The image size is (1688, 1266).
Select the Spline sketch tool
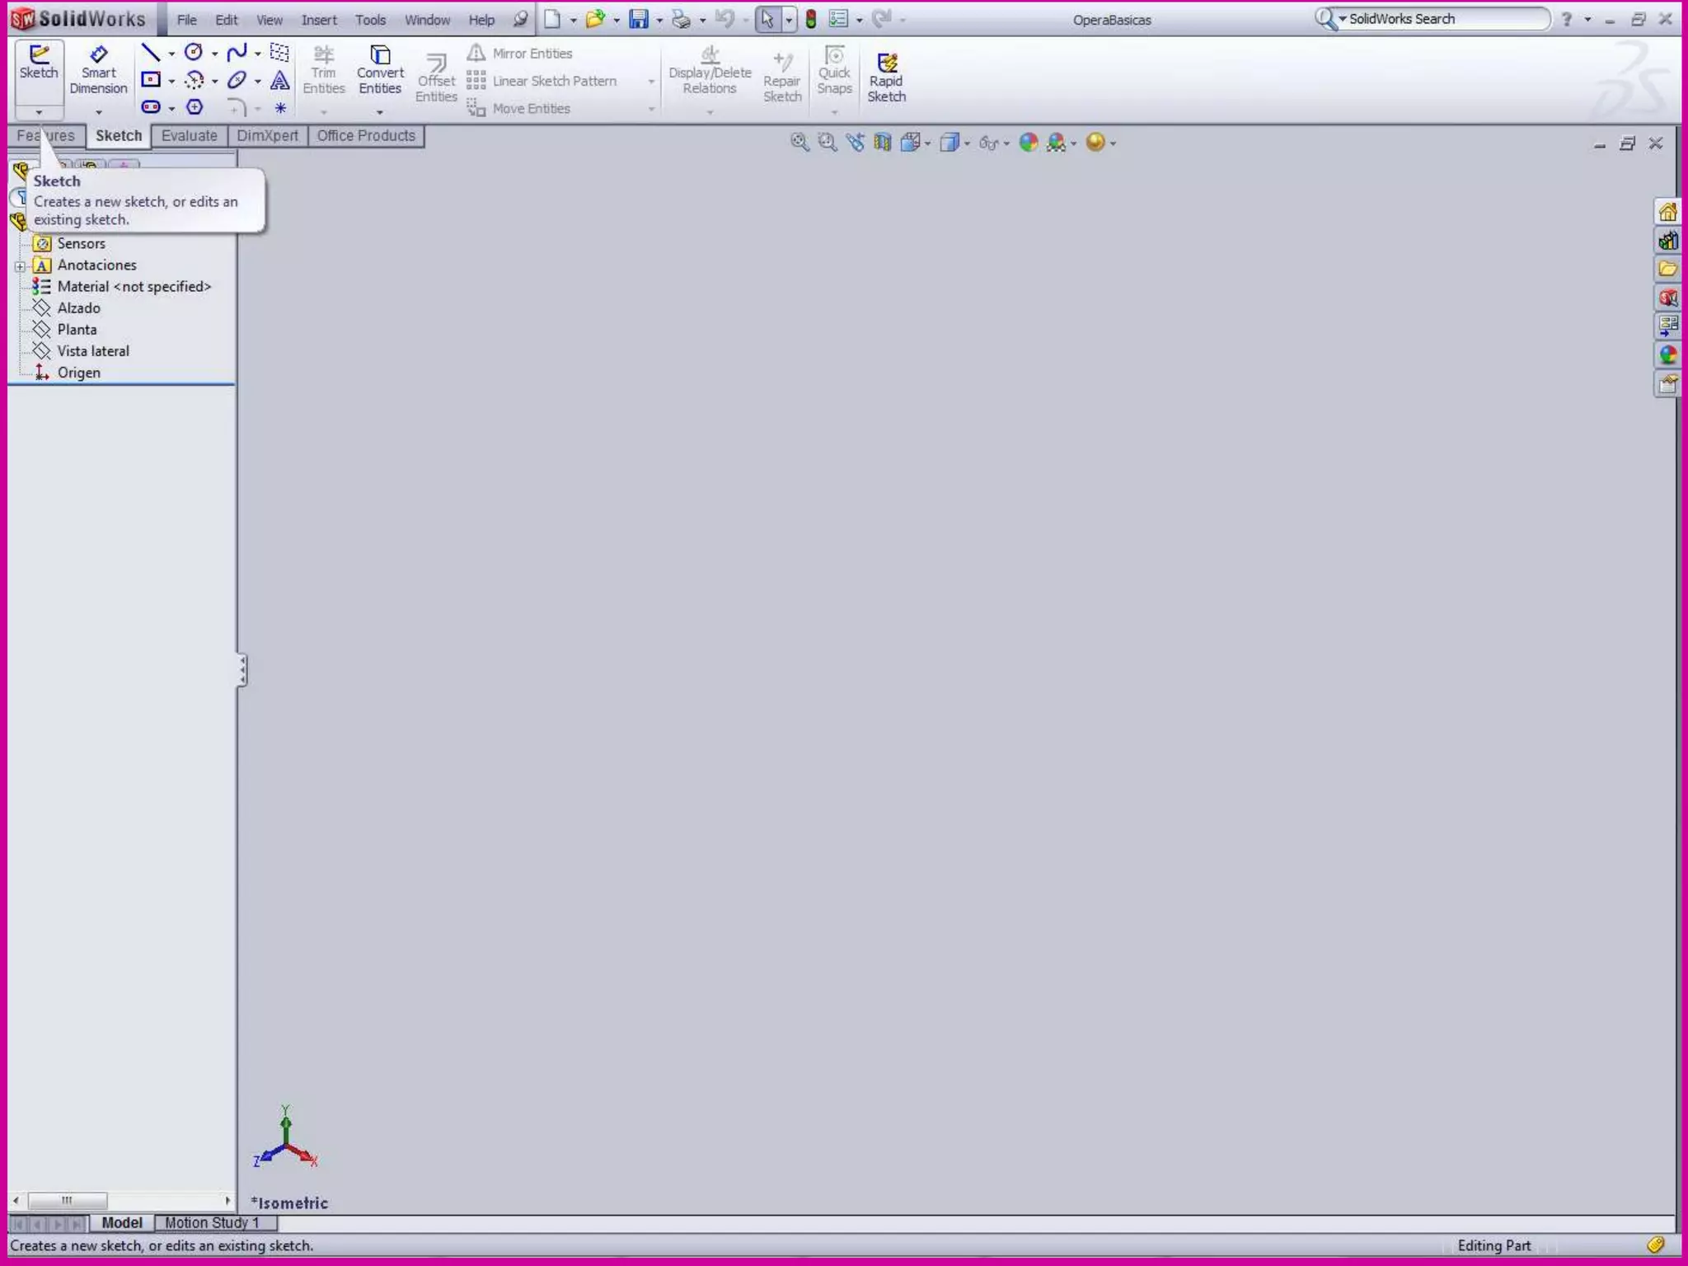(x=237, y=53)
